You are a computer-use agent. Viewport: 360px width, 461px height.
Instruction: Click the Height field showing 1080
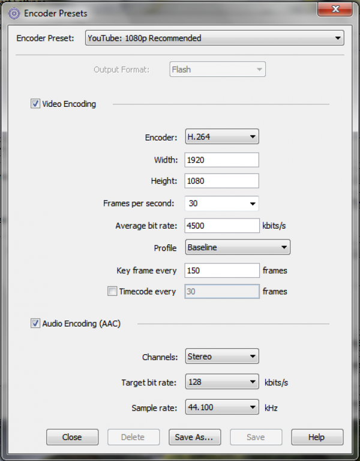222,181
